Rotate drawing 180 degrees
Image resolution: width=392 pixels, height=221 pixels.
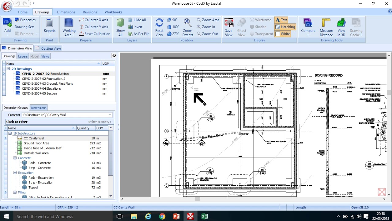point(173,27)
